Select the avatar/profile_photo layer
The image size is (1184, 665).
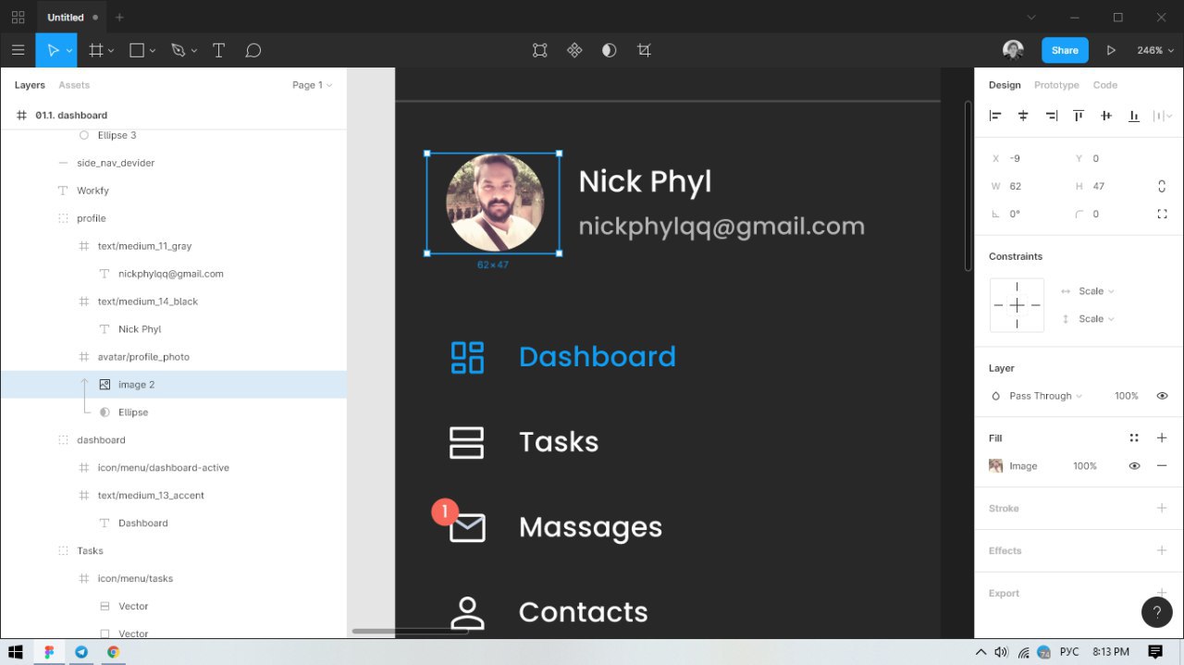click(x=173, y=357)
